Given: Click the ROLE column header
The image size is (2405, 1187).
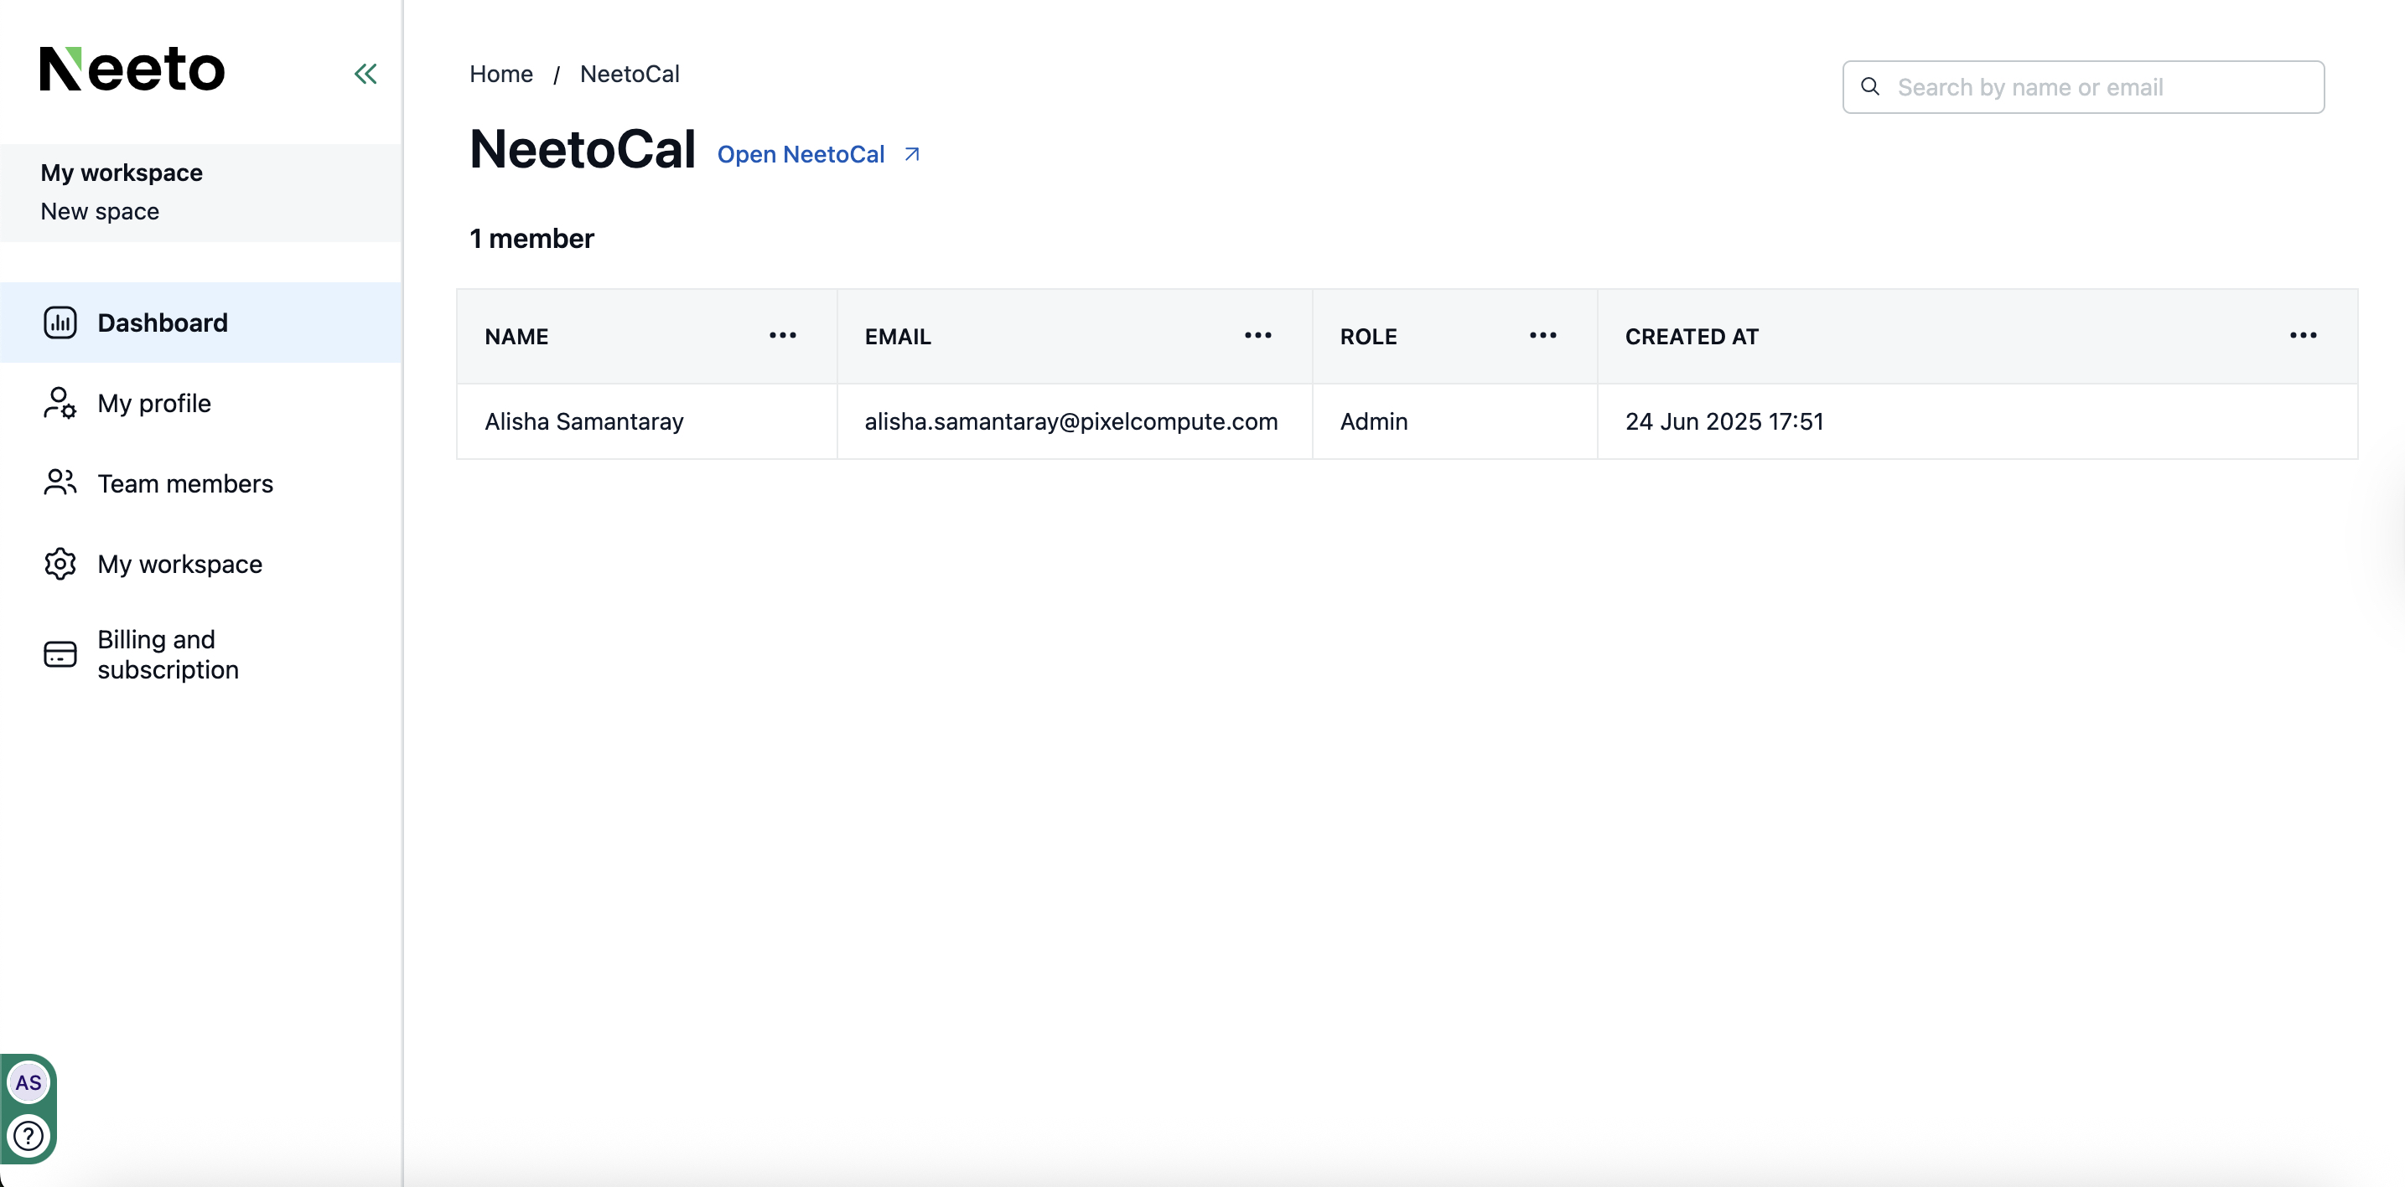Looking at the screenshot, I should [1454, 336].
